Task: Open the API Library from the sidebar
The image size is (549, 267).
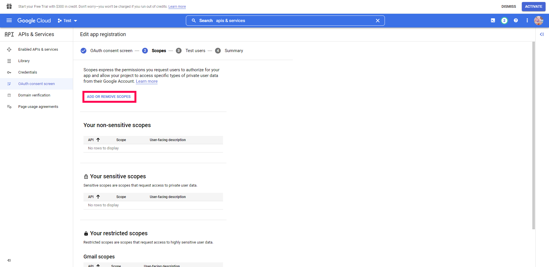Action: point(24,61)
